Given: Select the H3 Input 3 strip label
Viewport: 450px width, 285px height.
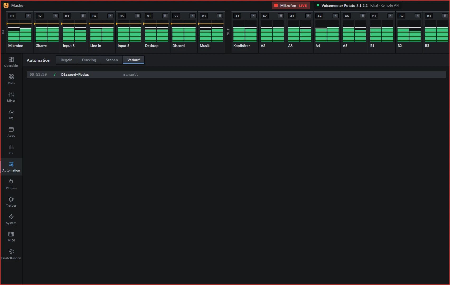Looking at the screenshot, I should point(69,46).
